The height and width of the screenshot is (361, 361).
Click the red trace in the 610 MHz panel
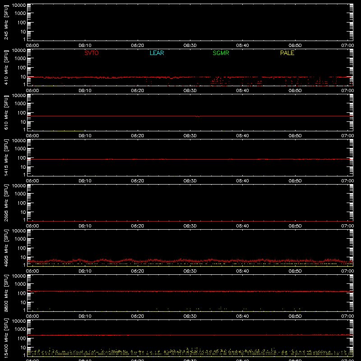point(190,116)
